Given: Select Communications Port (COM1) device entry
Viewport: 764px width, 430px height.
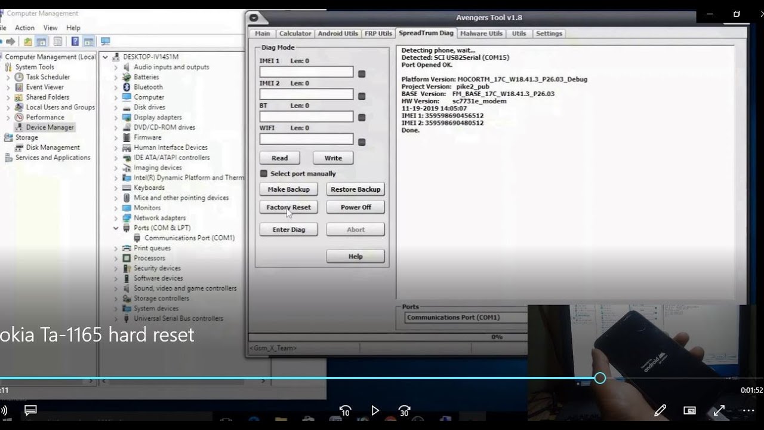Looking at the screenshot, I should [x=189, y=238].
